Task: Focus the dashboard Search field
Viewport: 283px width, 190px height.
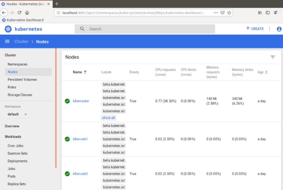Action: tap(145, 29)
